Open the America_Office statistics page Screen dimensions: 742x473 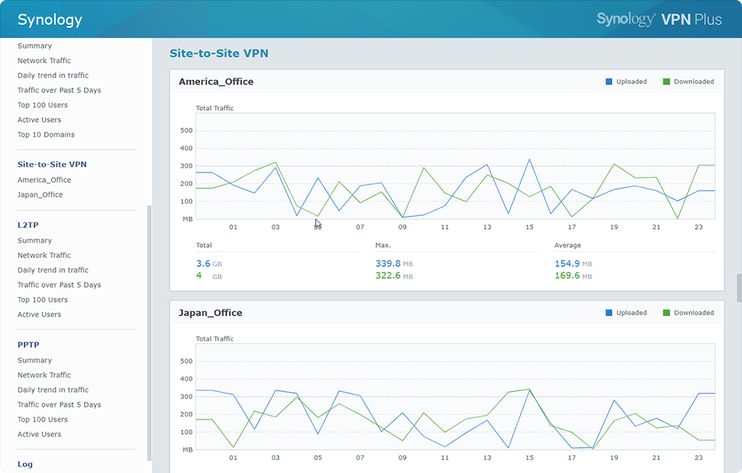point(44,179)
